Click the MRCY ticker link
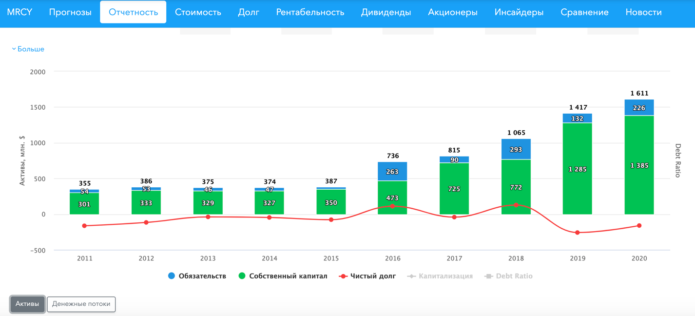This screenshot has width=695, height=316. point(19,12)
